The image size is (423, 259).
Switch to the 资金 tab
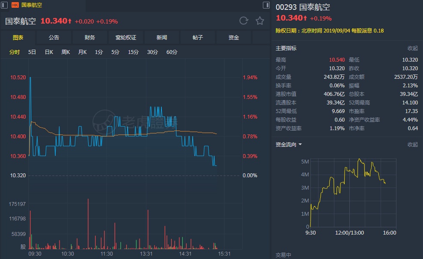pyautogui.click(x=234, y=38)
